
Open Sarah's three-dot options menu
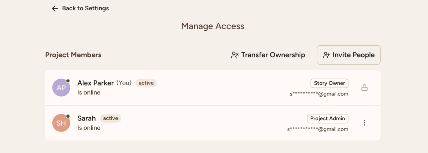(x=364, y=123)
